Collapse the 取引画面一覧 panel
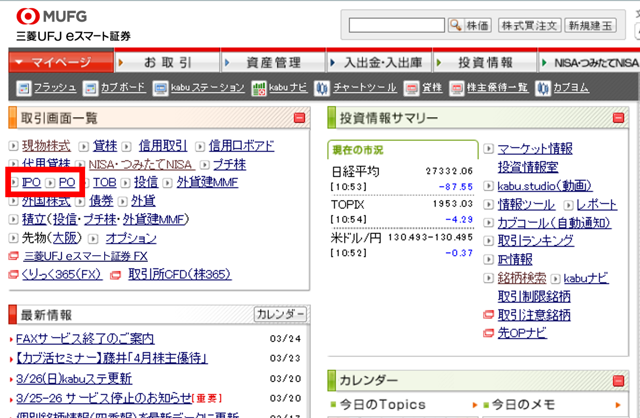This screenshot has width=640, height=418. 299,118
